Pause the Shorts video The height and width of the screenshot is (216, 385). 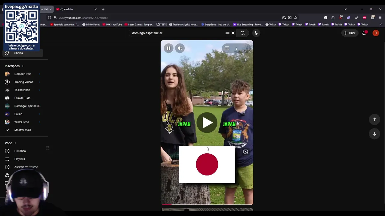coord(168,48)
